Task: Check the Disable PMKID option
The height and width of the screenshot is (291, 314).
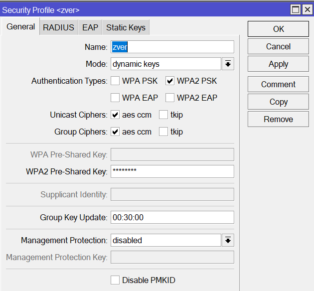Action: [x=115, y=280]
